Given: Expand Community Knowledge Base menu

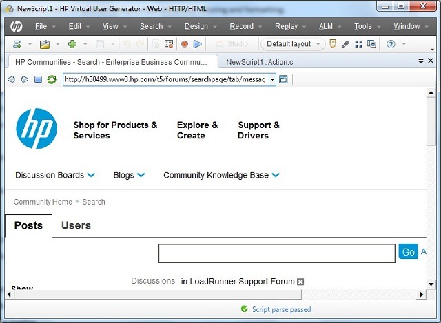Looking at the screenshot, I should point(222,175).
